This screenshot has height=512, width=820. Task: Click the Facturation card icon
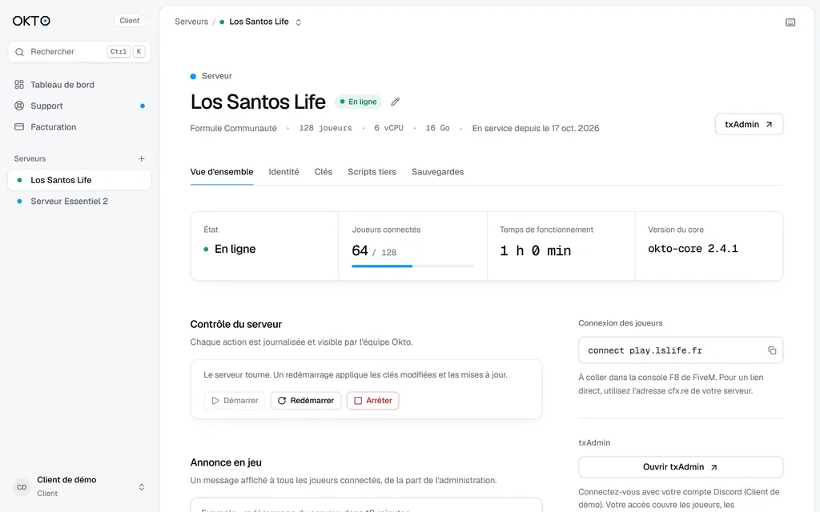(19, 127)
